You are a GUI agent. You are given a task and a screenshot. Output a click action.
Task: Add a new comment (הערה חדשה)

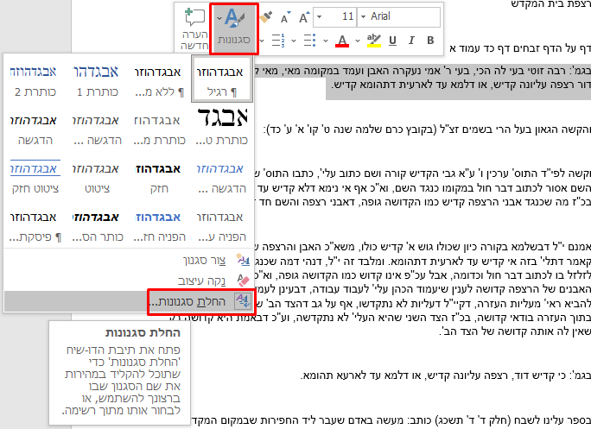(194, 28)
